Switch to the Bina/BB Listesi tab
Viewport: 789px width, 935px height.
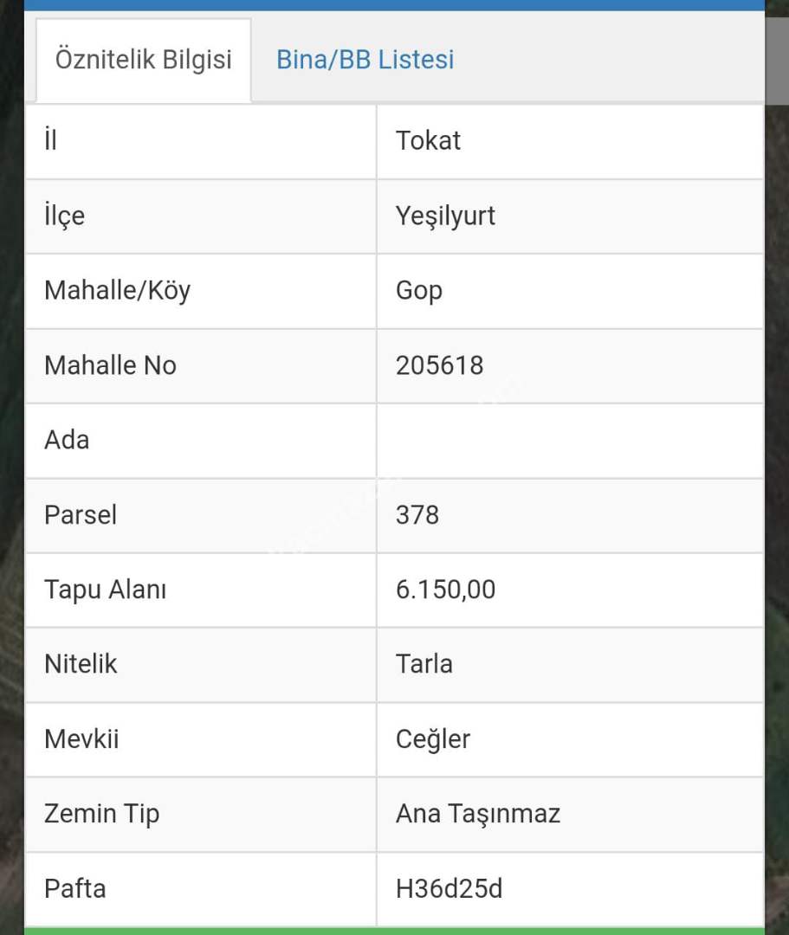365,60
